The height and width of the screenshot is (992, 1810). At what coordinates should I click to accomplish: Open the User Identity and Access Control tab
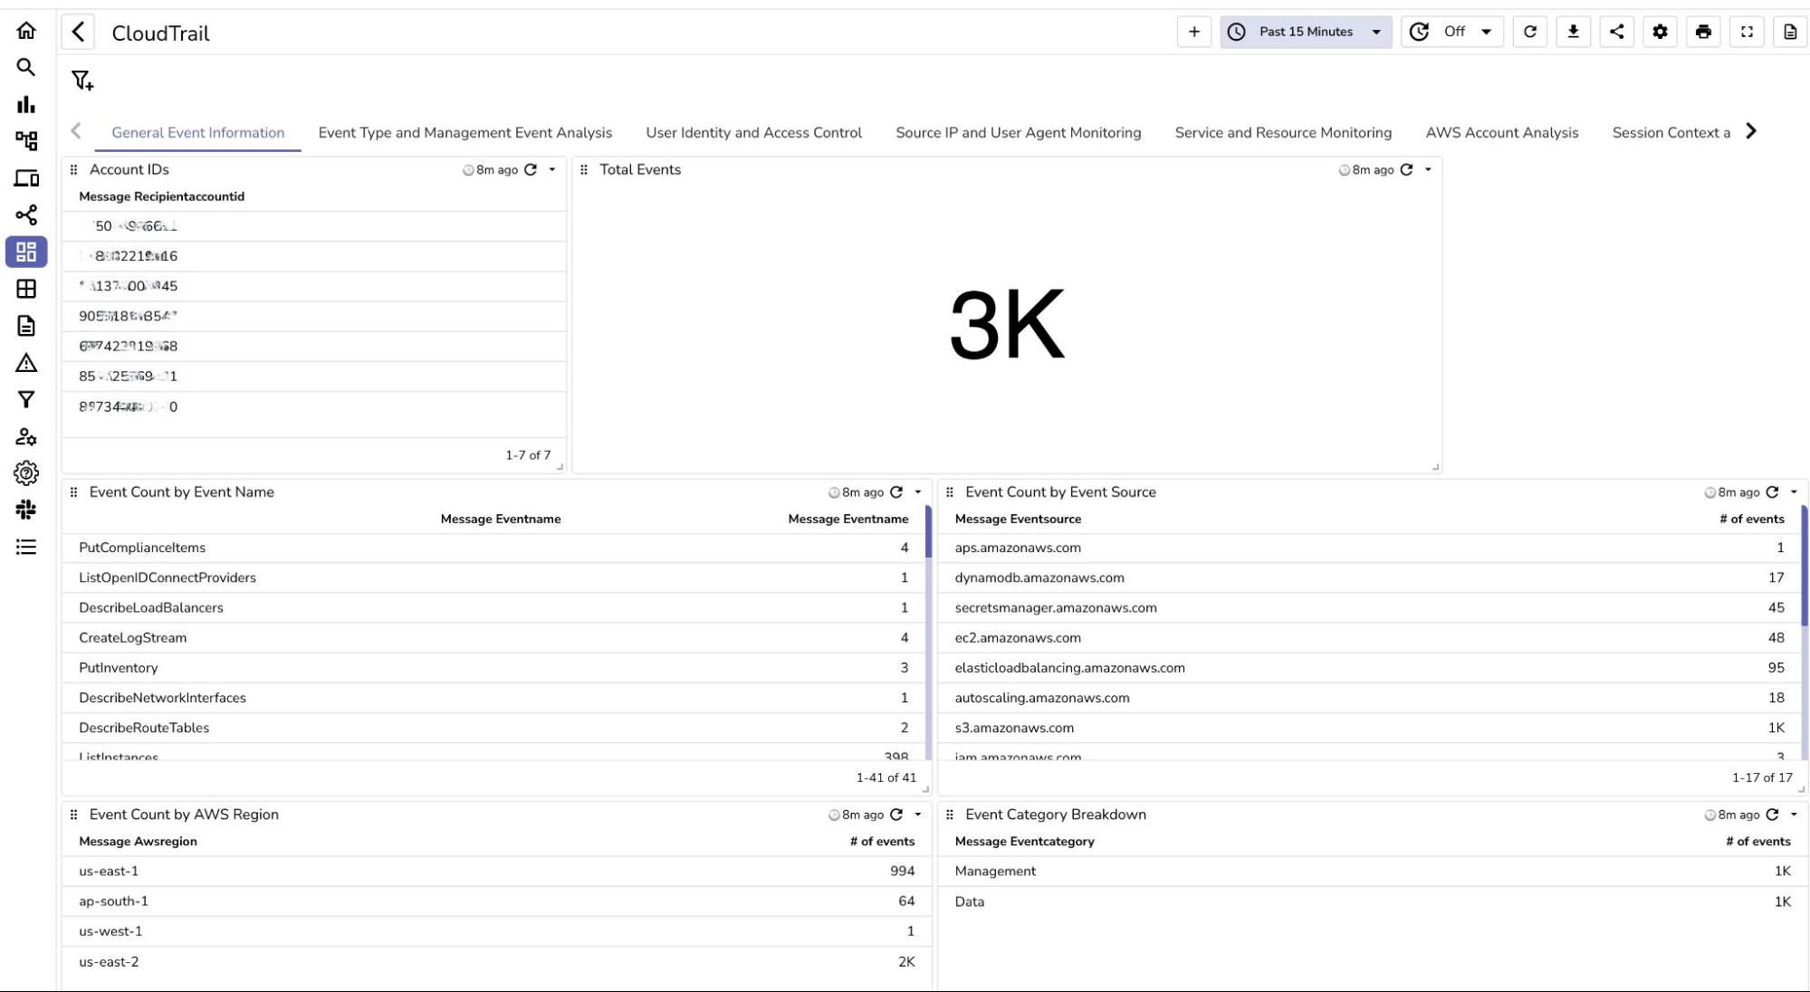pos(752,132)
